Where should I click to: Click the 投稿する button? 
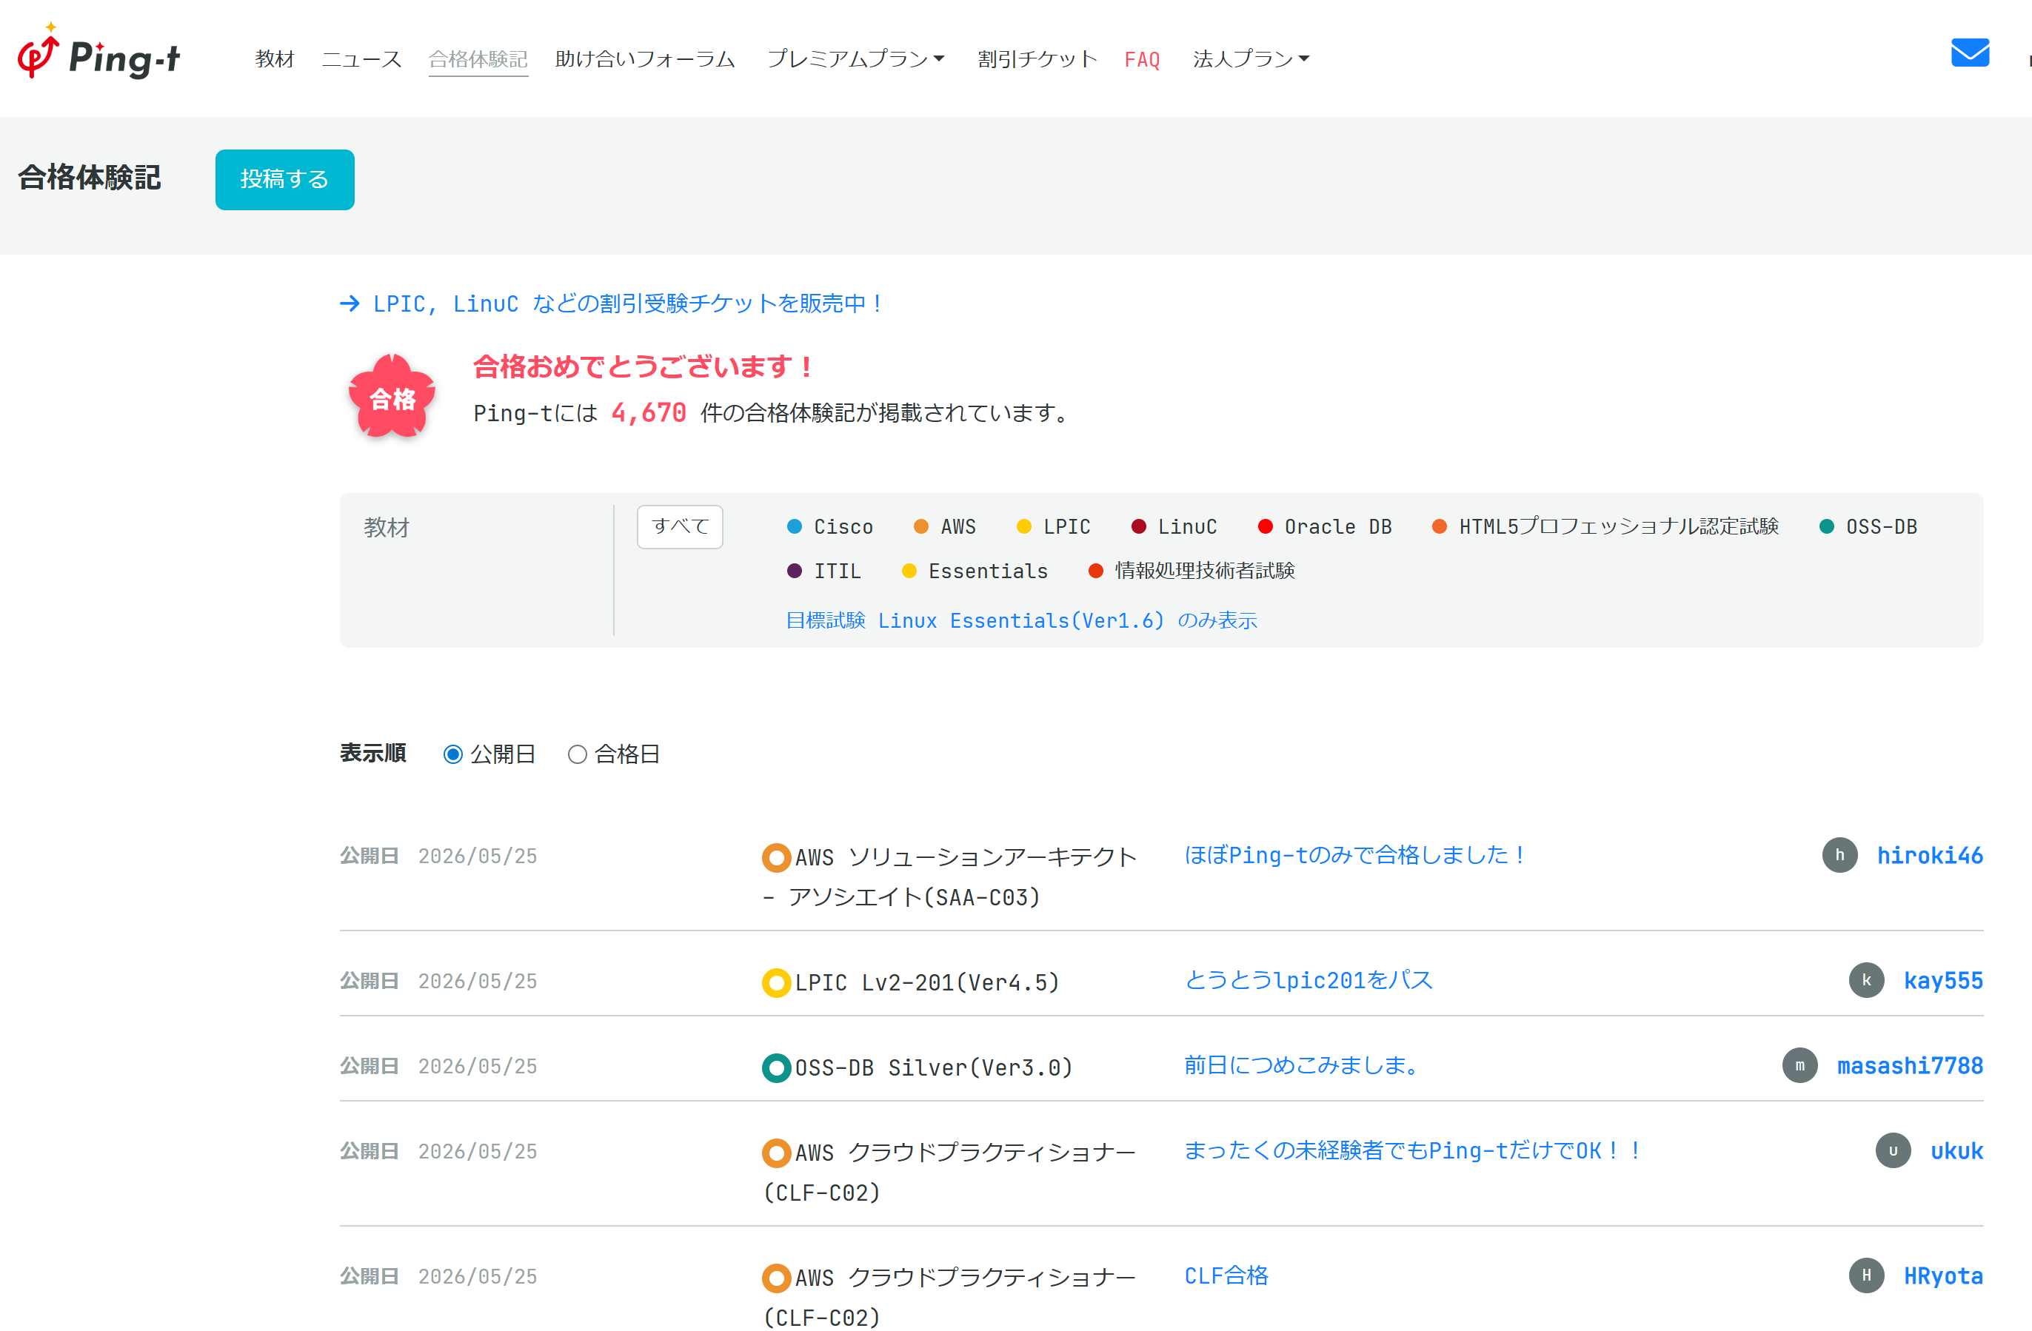point(284,179)
